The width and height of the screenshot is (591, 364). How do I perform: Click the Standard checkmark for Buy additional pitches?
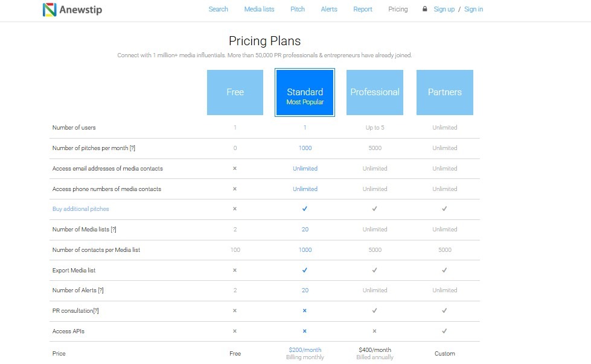(304, 209)
